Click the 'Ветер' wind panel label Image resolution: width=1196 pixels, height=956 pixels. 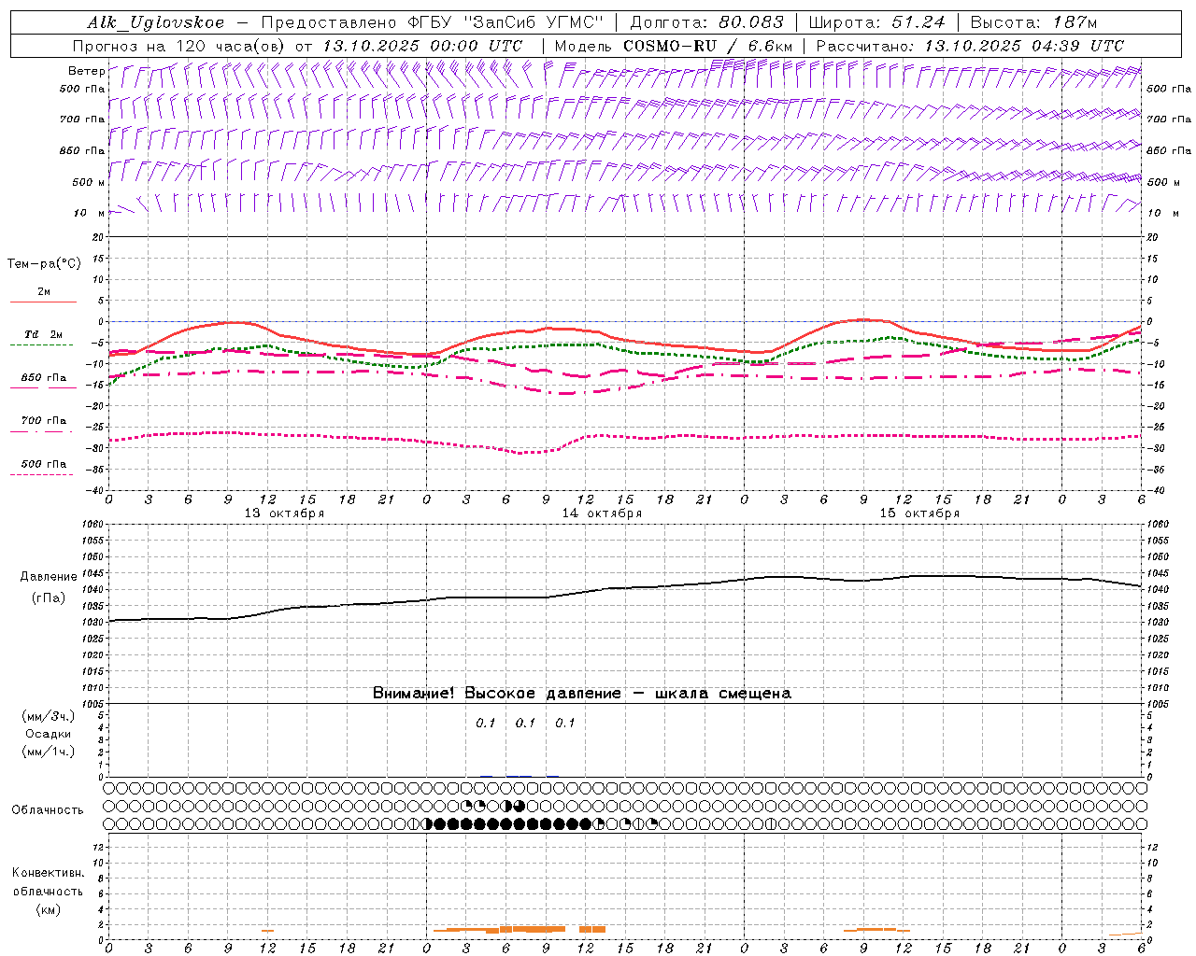(86, 71)
